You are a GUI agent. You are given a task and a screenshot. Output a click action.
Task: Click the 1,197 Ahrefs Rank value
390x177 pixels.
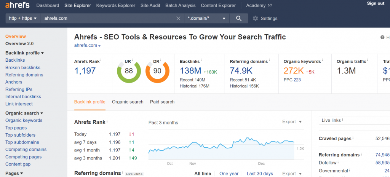tap(85, 71)
